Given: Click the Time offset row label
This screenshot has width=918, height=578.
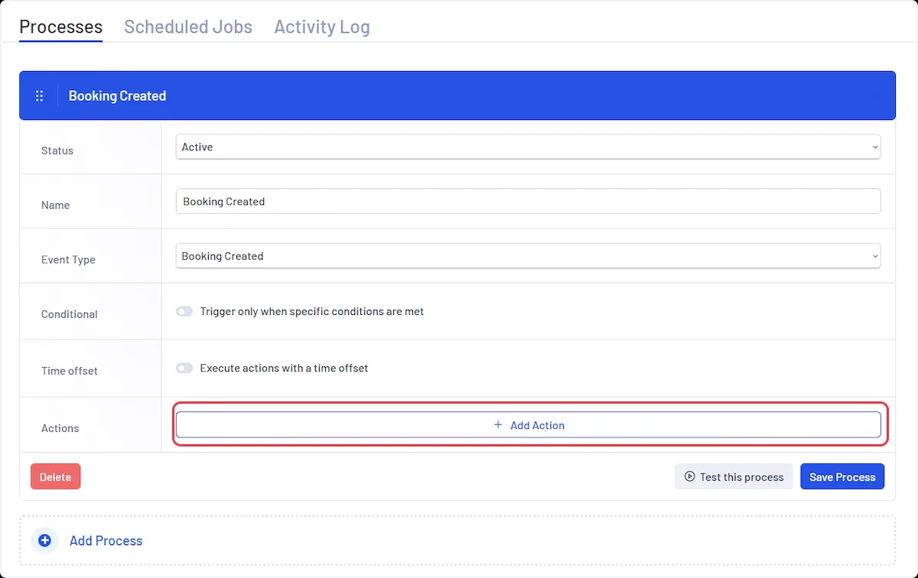Looking at the screenshot, I should tap(70, 371).
